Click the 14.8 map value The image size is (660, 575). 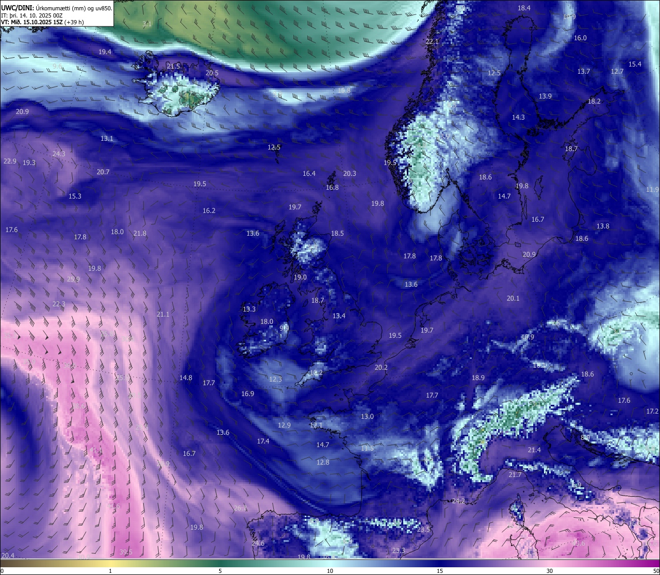coord(186,378)
